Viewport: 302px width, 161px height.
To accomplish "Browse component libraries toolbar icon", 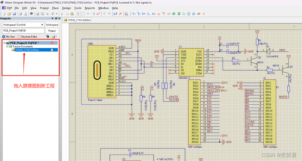I will point(126,14).
